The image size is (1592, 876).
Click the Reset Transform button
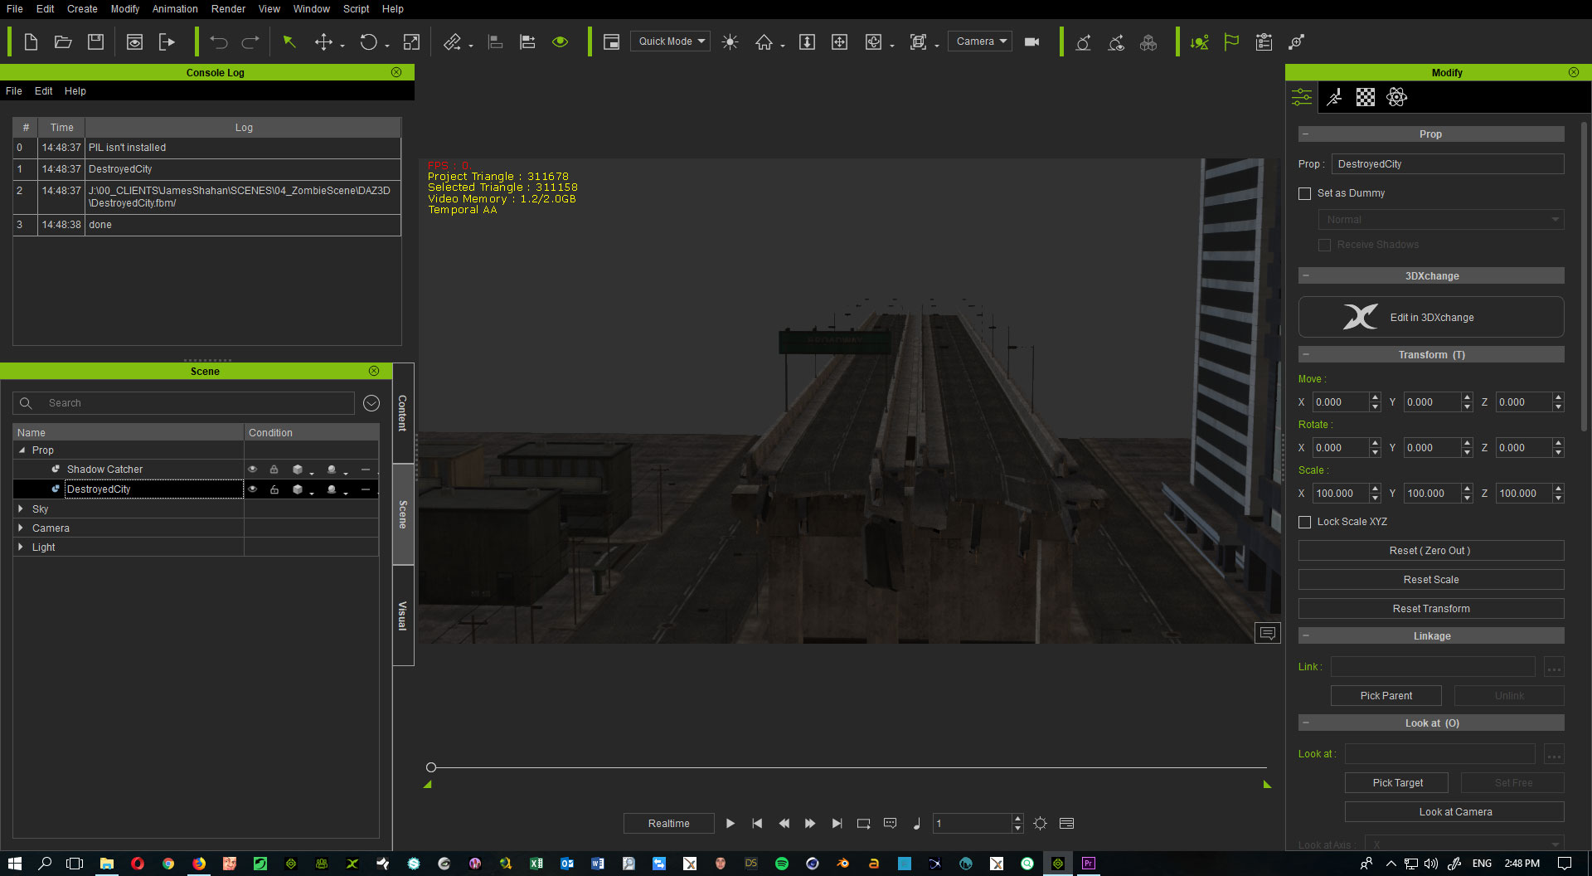[x=1430, y=608]
